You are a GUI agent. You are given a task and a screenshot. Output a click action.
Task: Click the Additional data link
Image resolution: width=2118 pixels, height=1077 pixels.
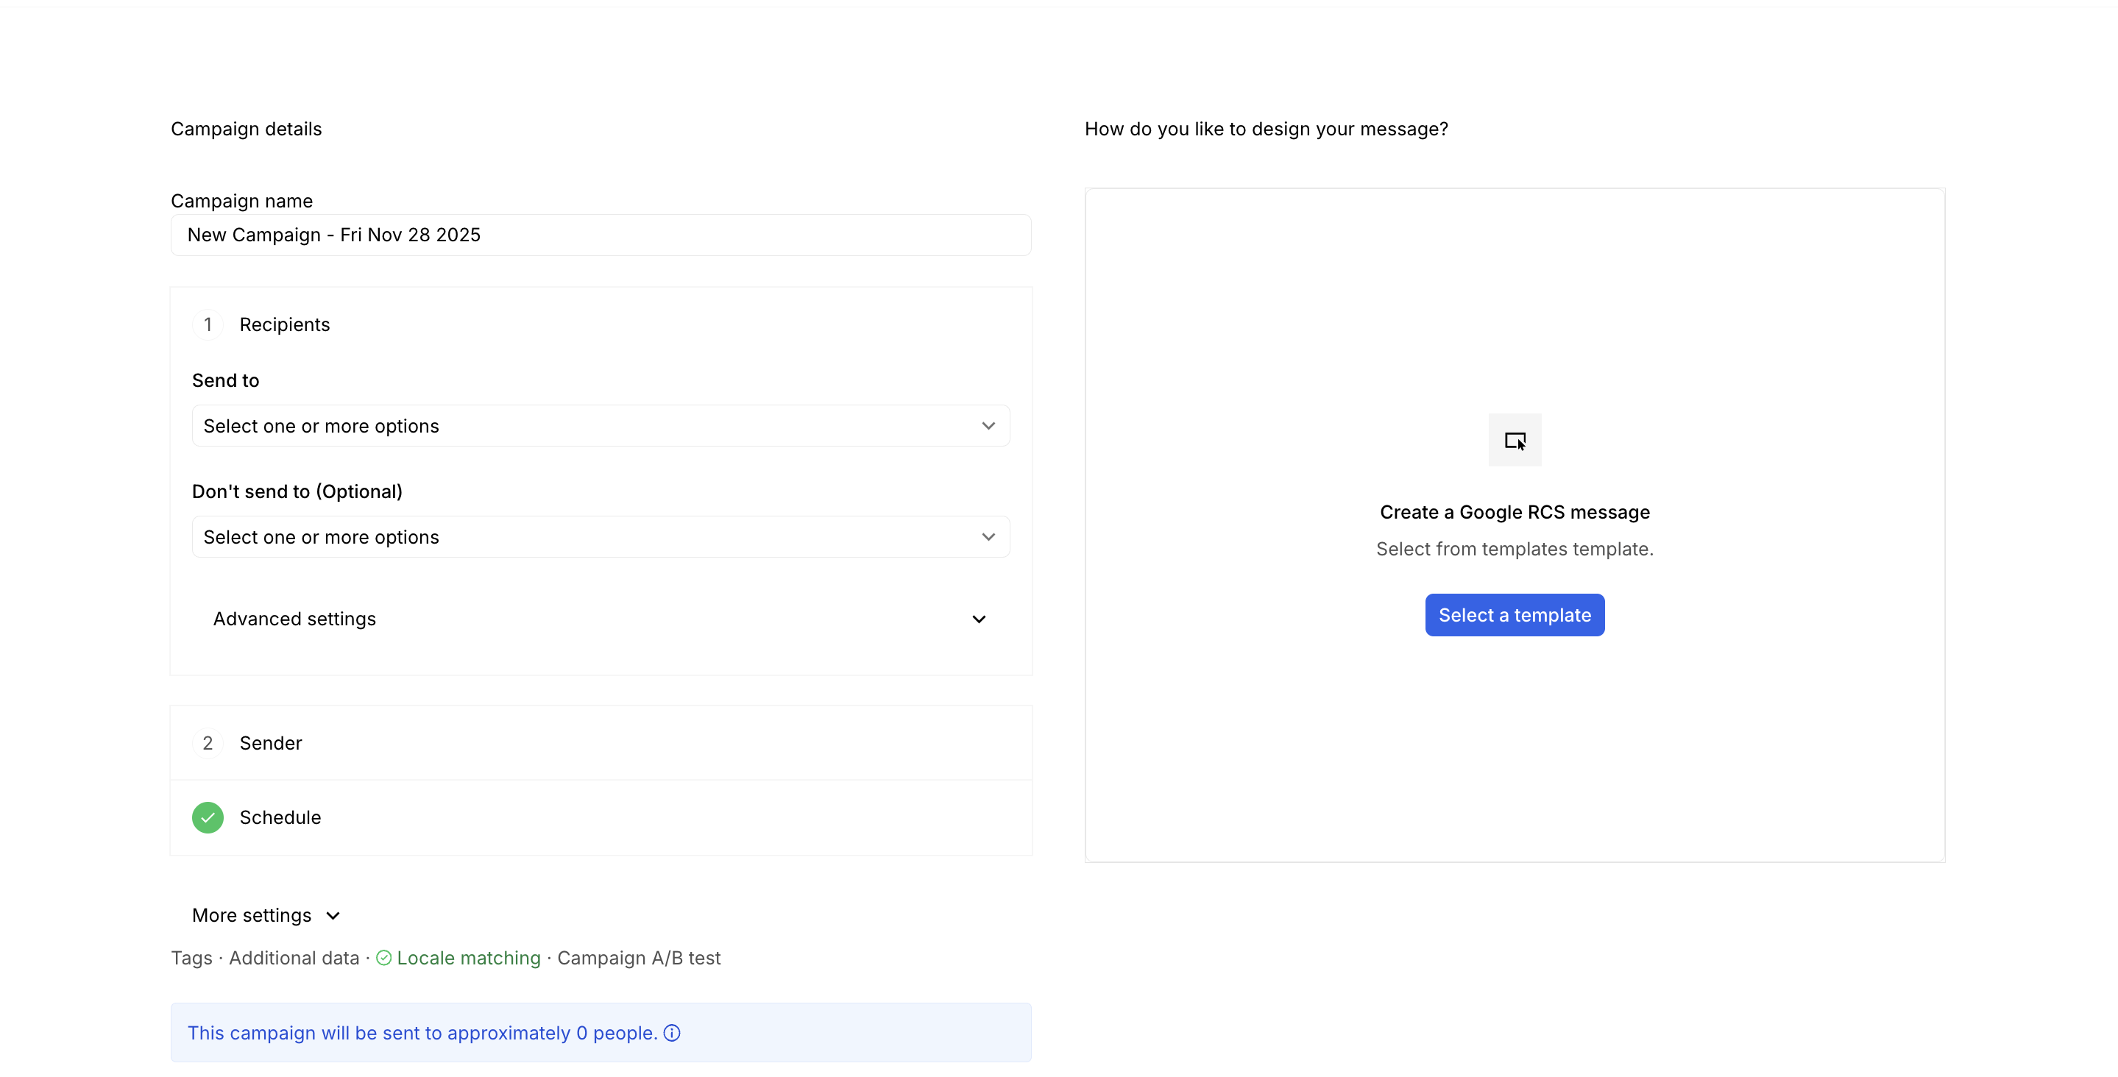coord(294,958)
